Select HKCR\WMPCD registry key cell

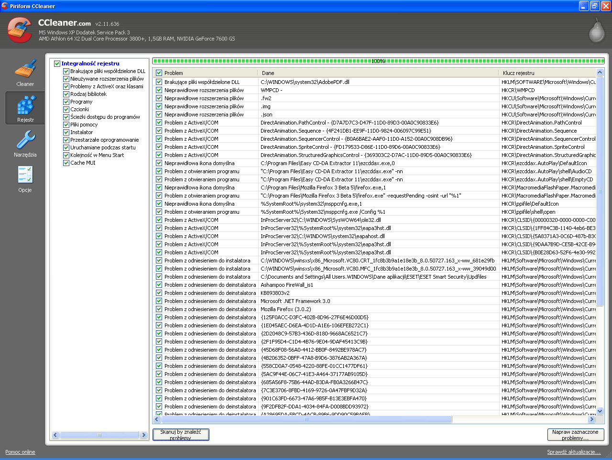tap(518, 90)
